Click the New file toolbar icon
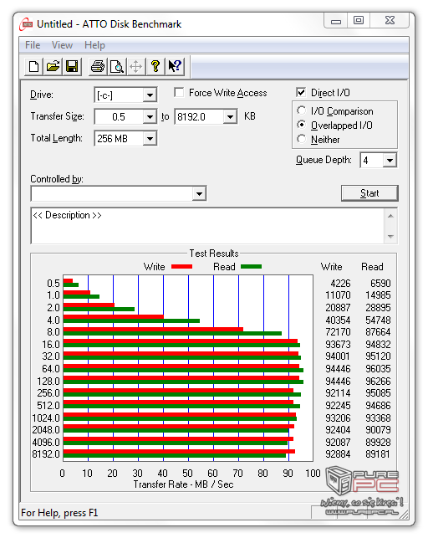The height and width of the screenshot is (538, 428). (x=33, y=66)
